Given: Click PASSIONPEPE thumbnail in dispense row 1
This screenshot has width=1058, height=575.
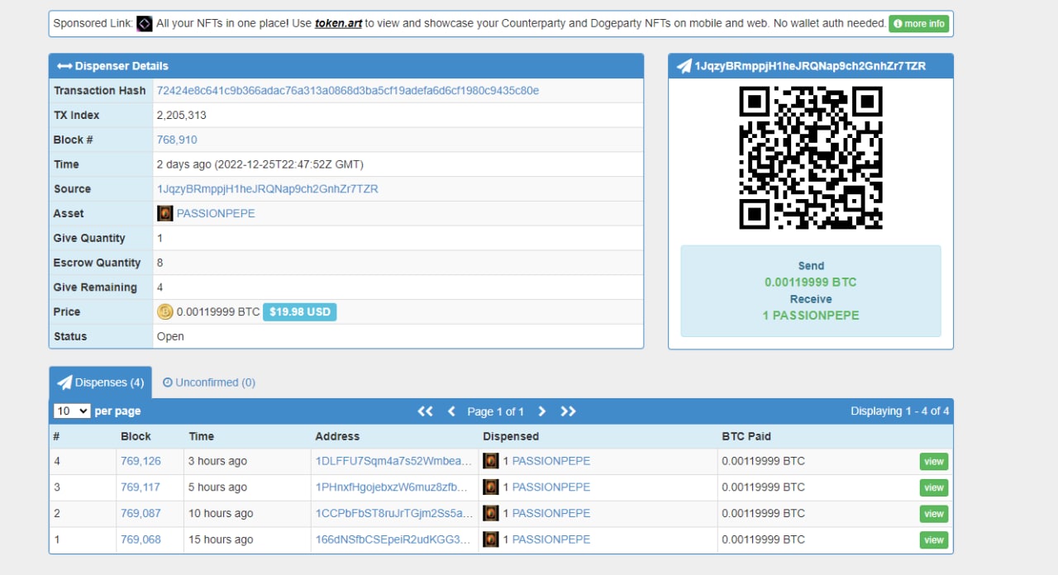Looking at the screenshot, I should pyautogui.click(x=491, y=539).
